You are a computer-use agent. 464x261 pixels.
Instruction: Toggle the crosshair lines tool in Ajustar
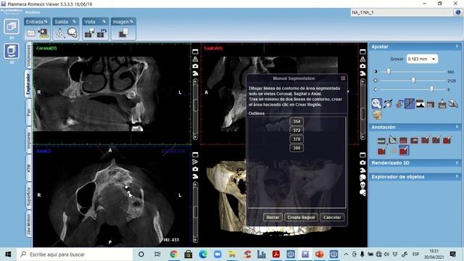pos(410,104)
